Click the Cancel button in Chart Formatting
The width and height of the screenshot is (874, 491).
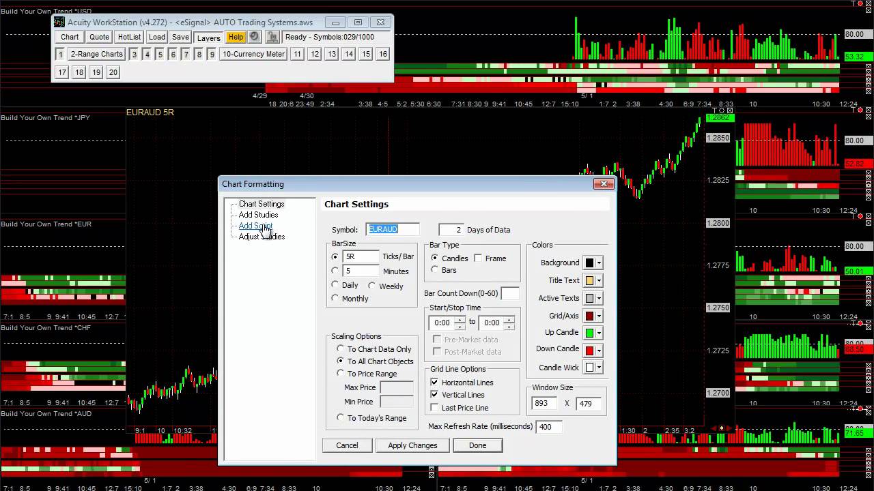coord(347,445)
